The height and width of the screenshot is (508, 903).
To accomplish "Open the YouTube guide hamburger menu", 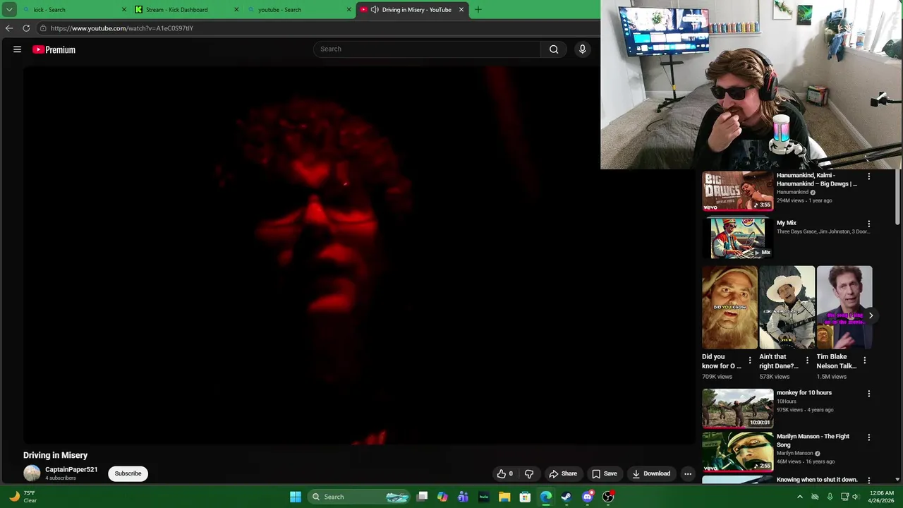I will click(x=17, y=49).
